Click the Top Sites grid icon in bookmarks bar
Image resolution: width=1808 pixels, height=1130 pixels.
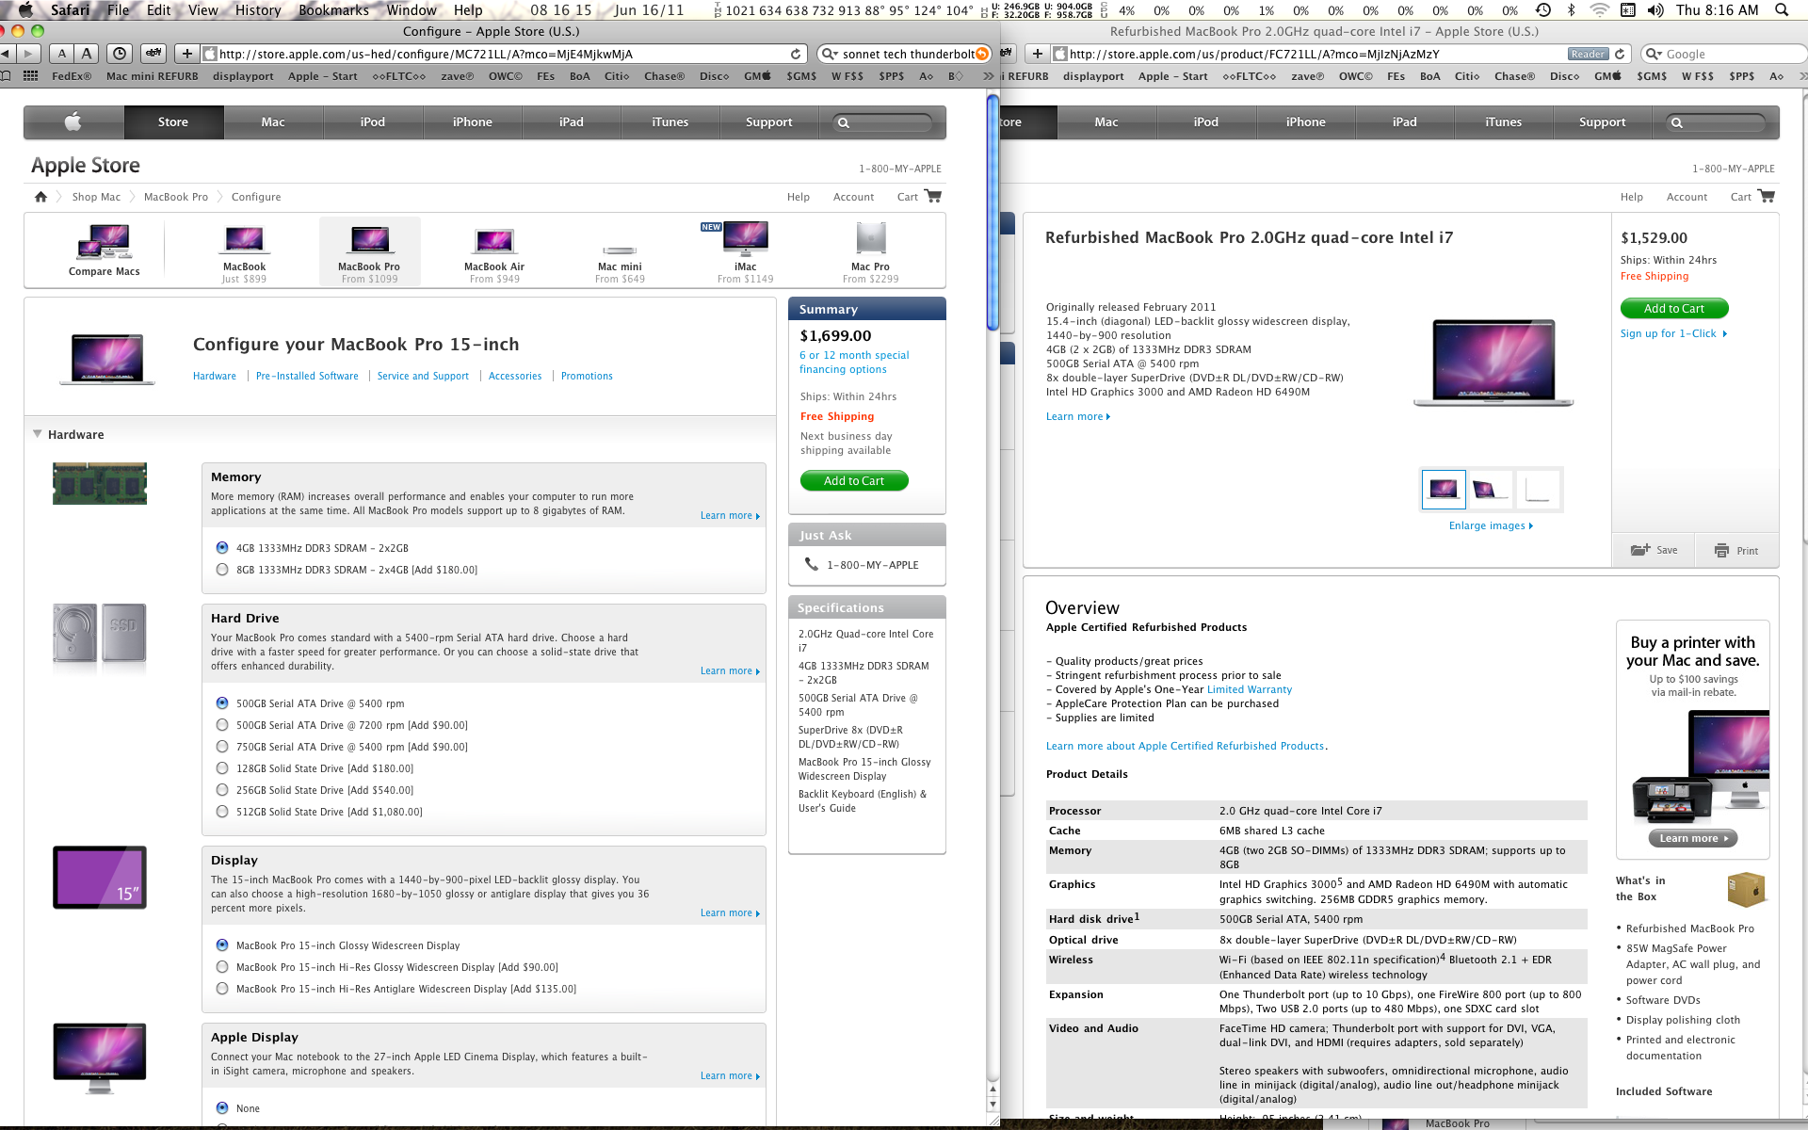31,76
